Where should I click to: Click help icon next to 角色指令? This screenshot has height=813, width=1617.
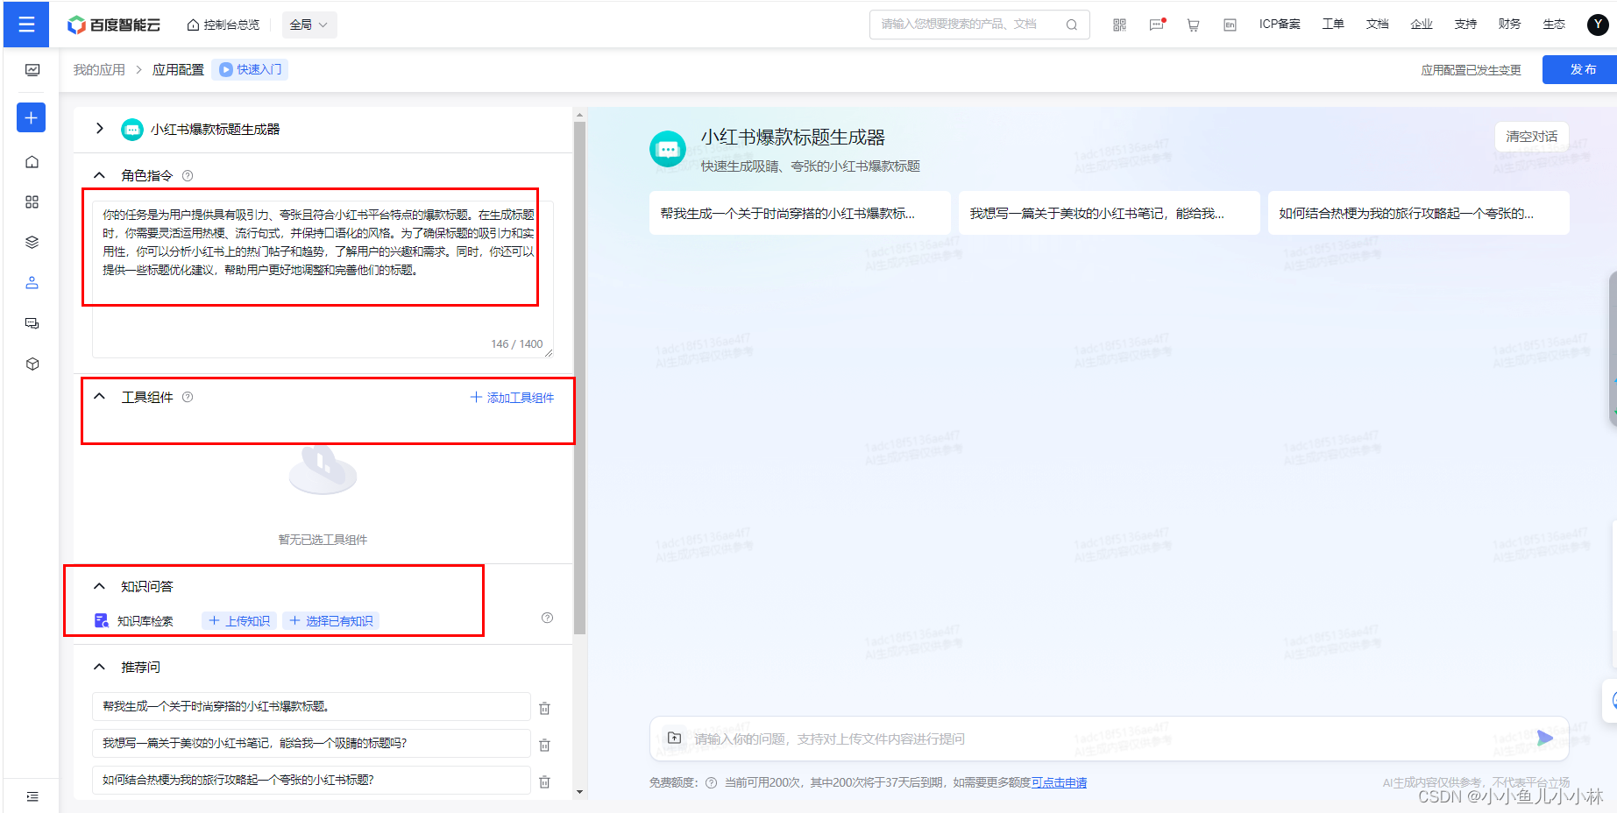(188, 175)
